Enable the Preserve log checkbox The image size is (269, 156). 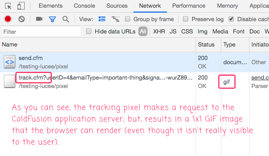click(x=186, y=19)
